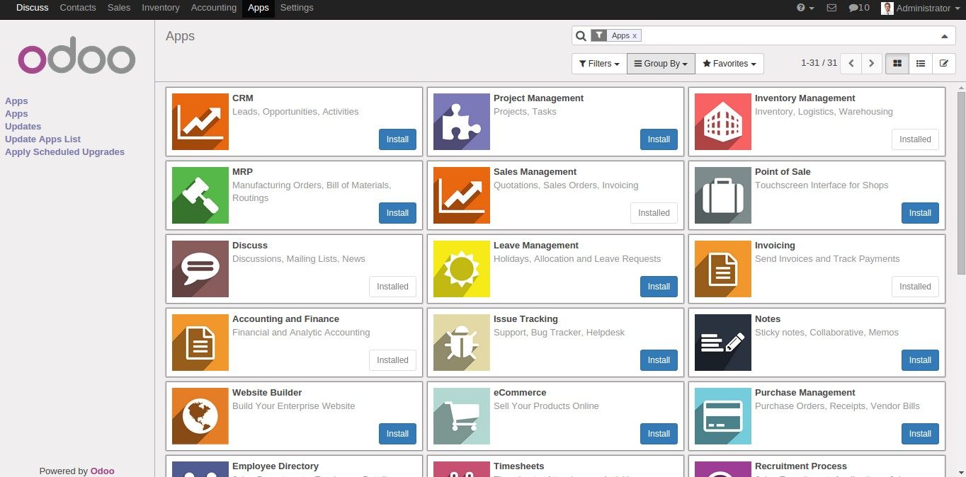Install the Point of Sale app
This screenshot has height=477, width=966.
[920, 213]
